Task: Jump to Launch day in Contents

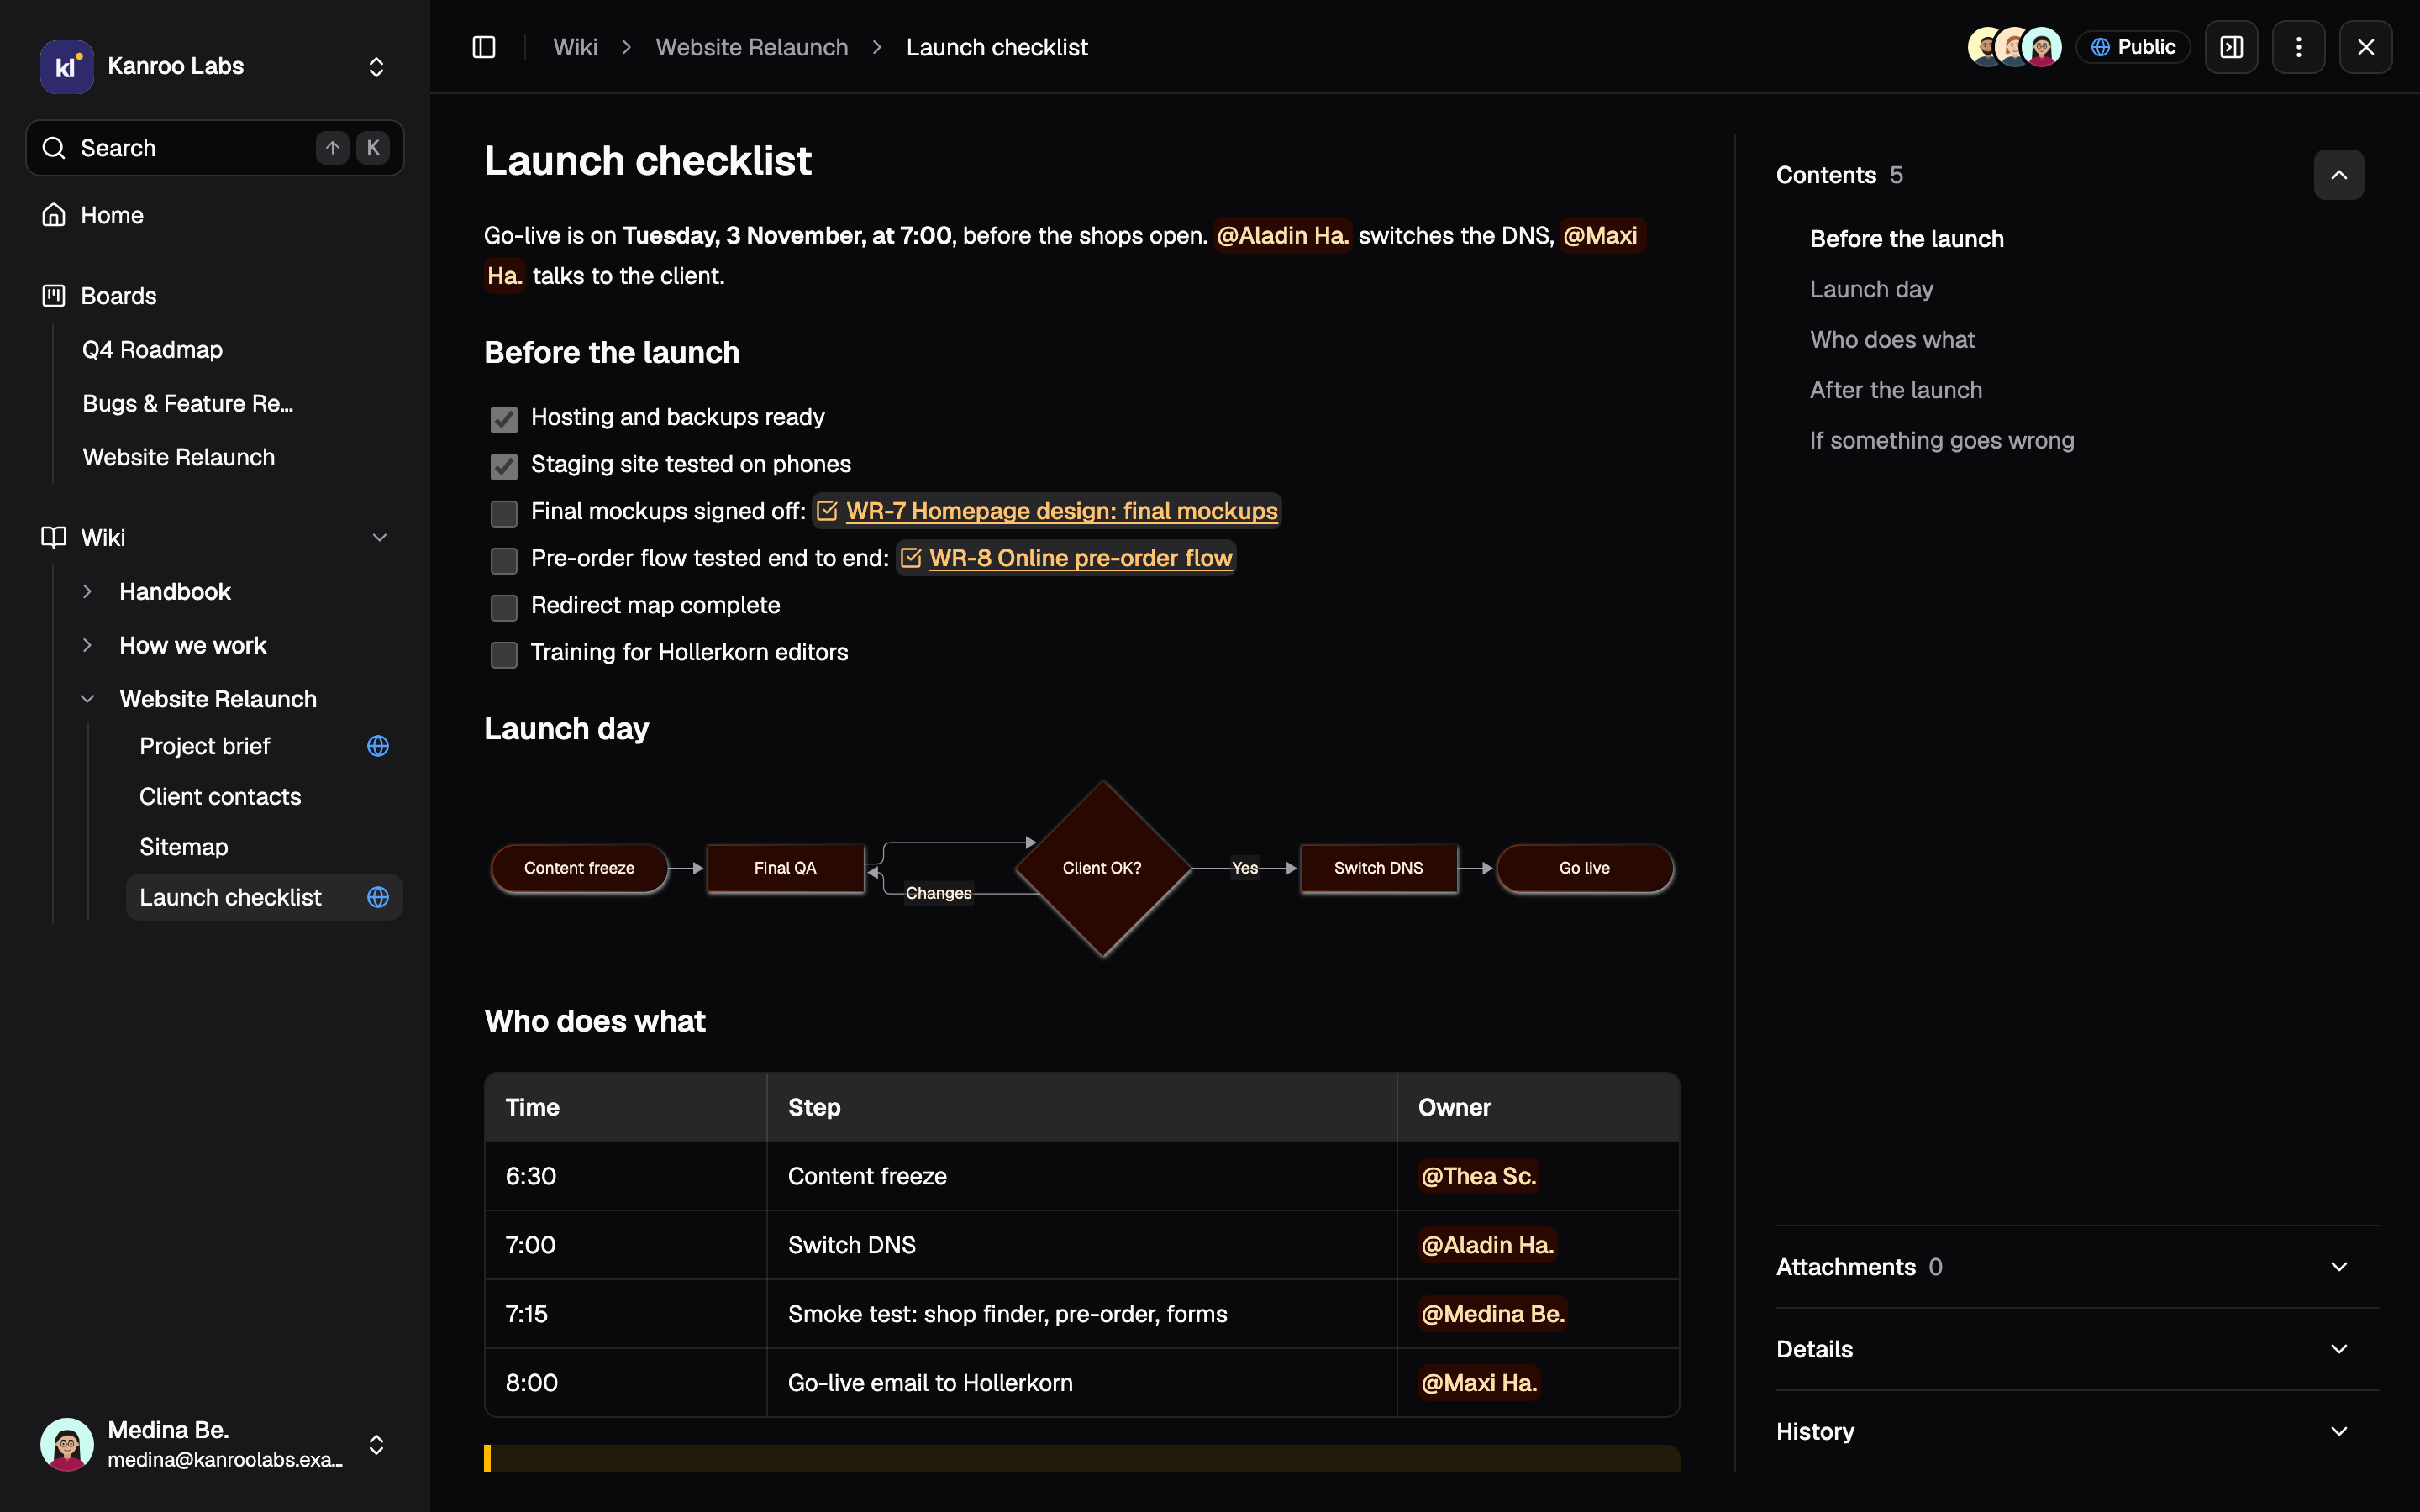Action: point(1871,289)
